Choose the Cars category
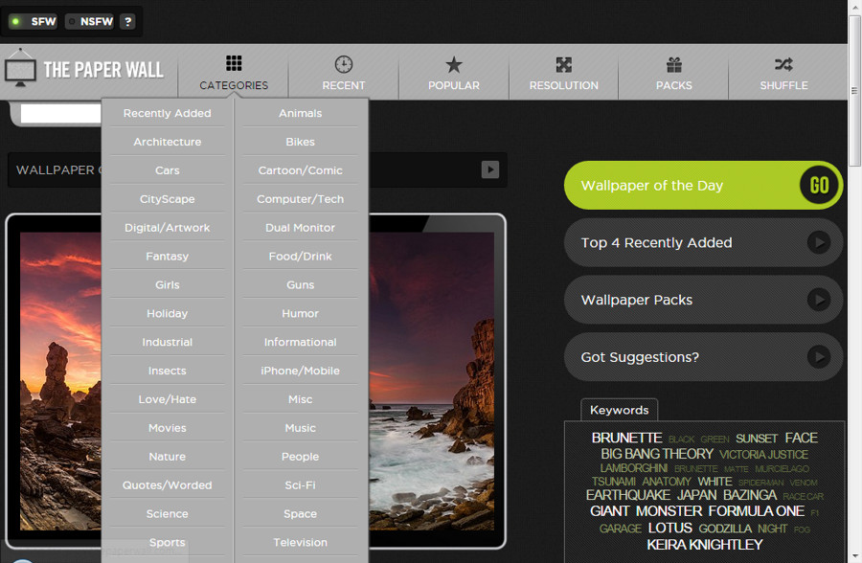Image resolution: width=862 pixels, height=563 pixels. coord(167,170)
